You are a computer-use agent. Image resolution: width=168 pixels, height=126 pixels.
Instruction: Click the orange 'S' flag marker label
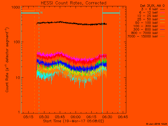point(37,10)
